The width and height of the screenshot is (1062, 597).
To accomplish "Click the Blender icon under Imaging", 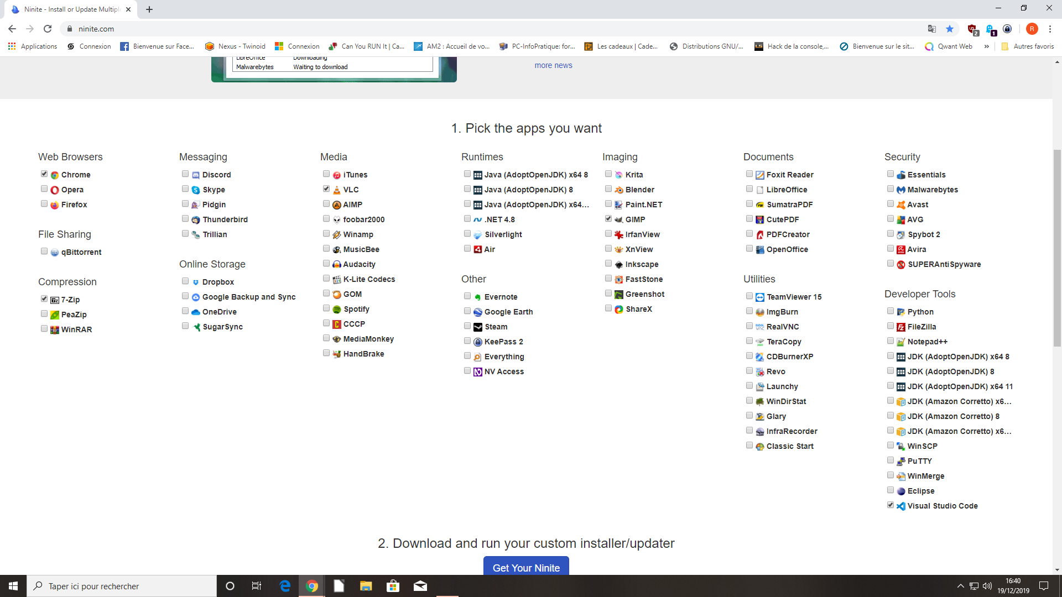I will [x=619, y=190].
